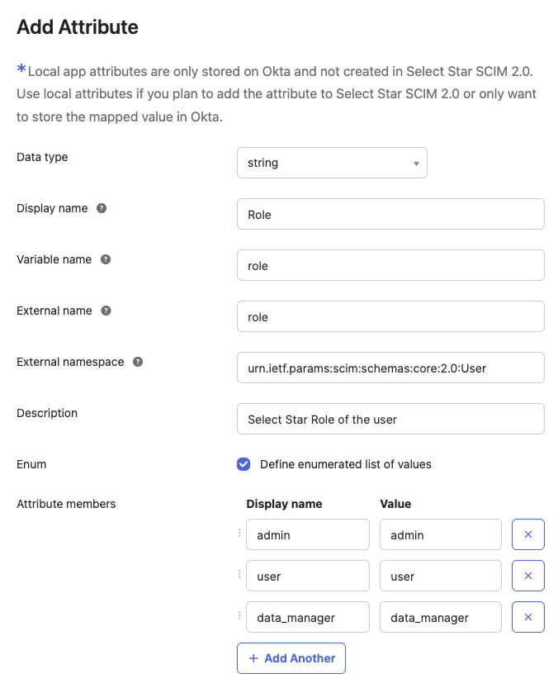Click Add Another button
Viewport: 558px width, 688px height.
[291, 658]
